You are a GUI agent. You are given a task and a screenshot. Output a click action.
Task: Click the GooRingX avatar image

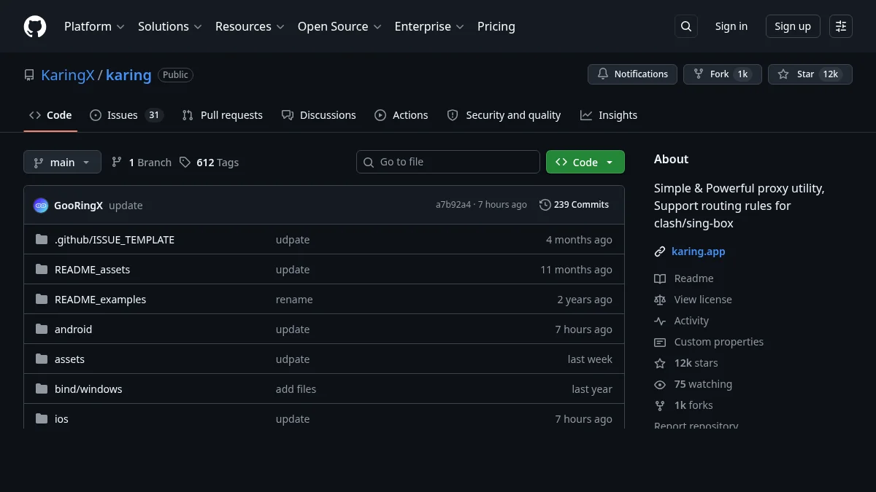coord(41,206)
